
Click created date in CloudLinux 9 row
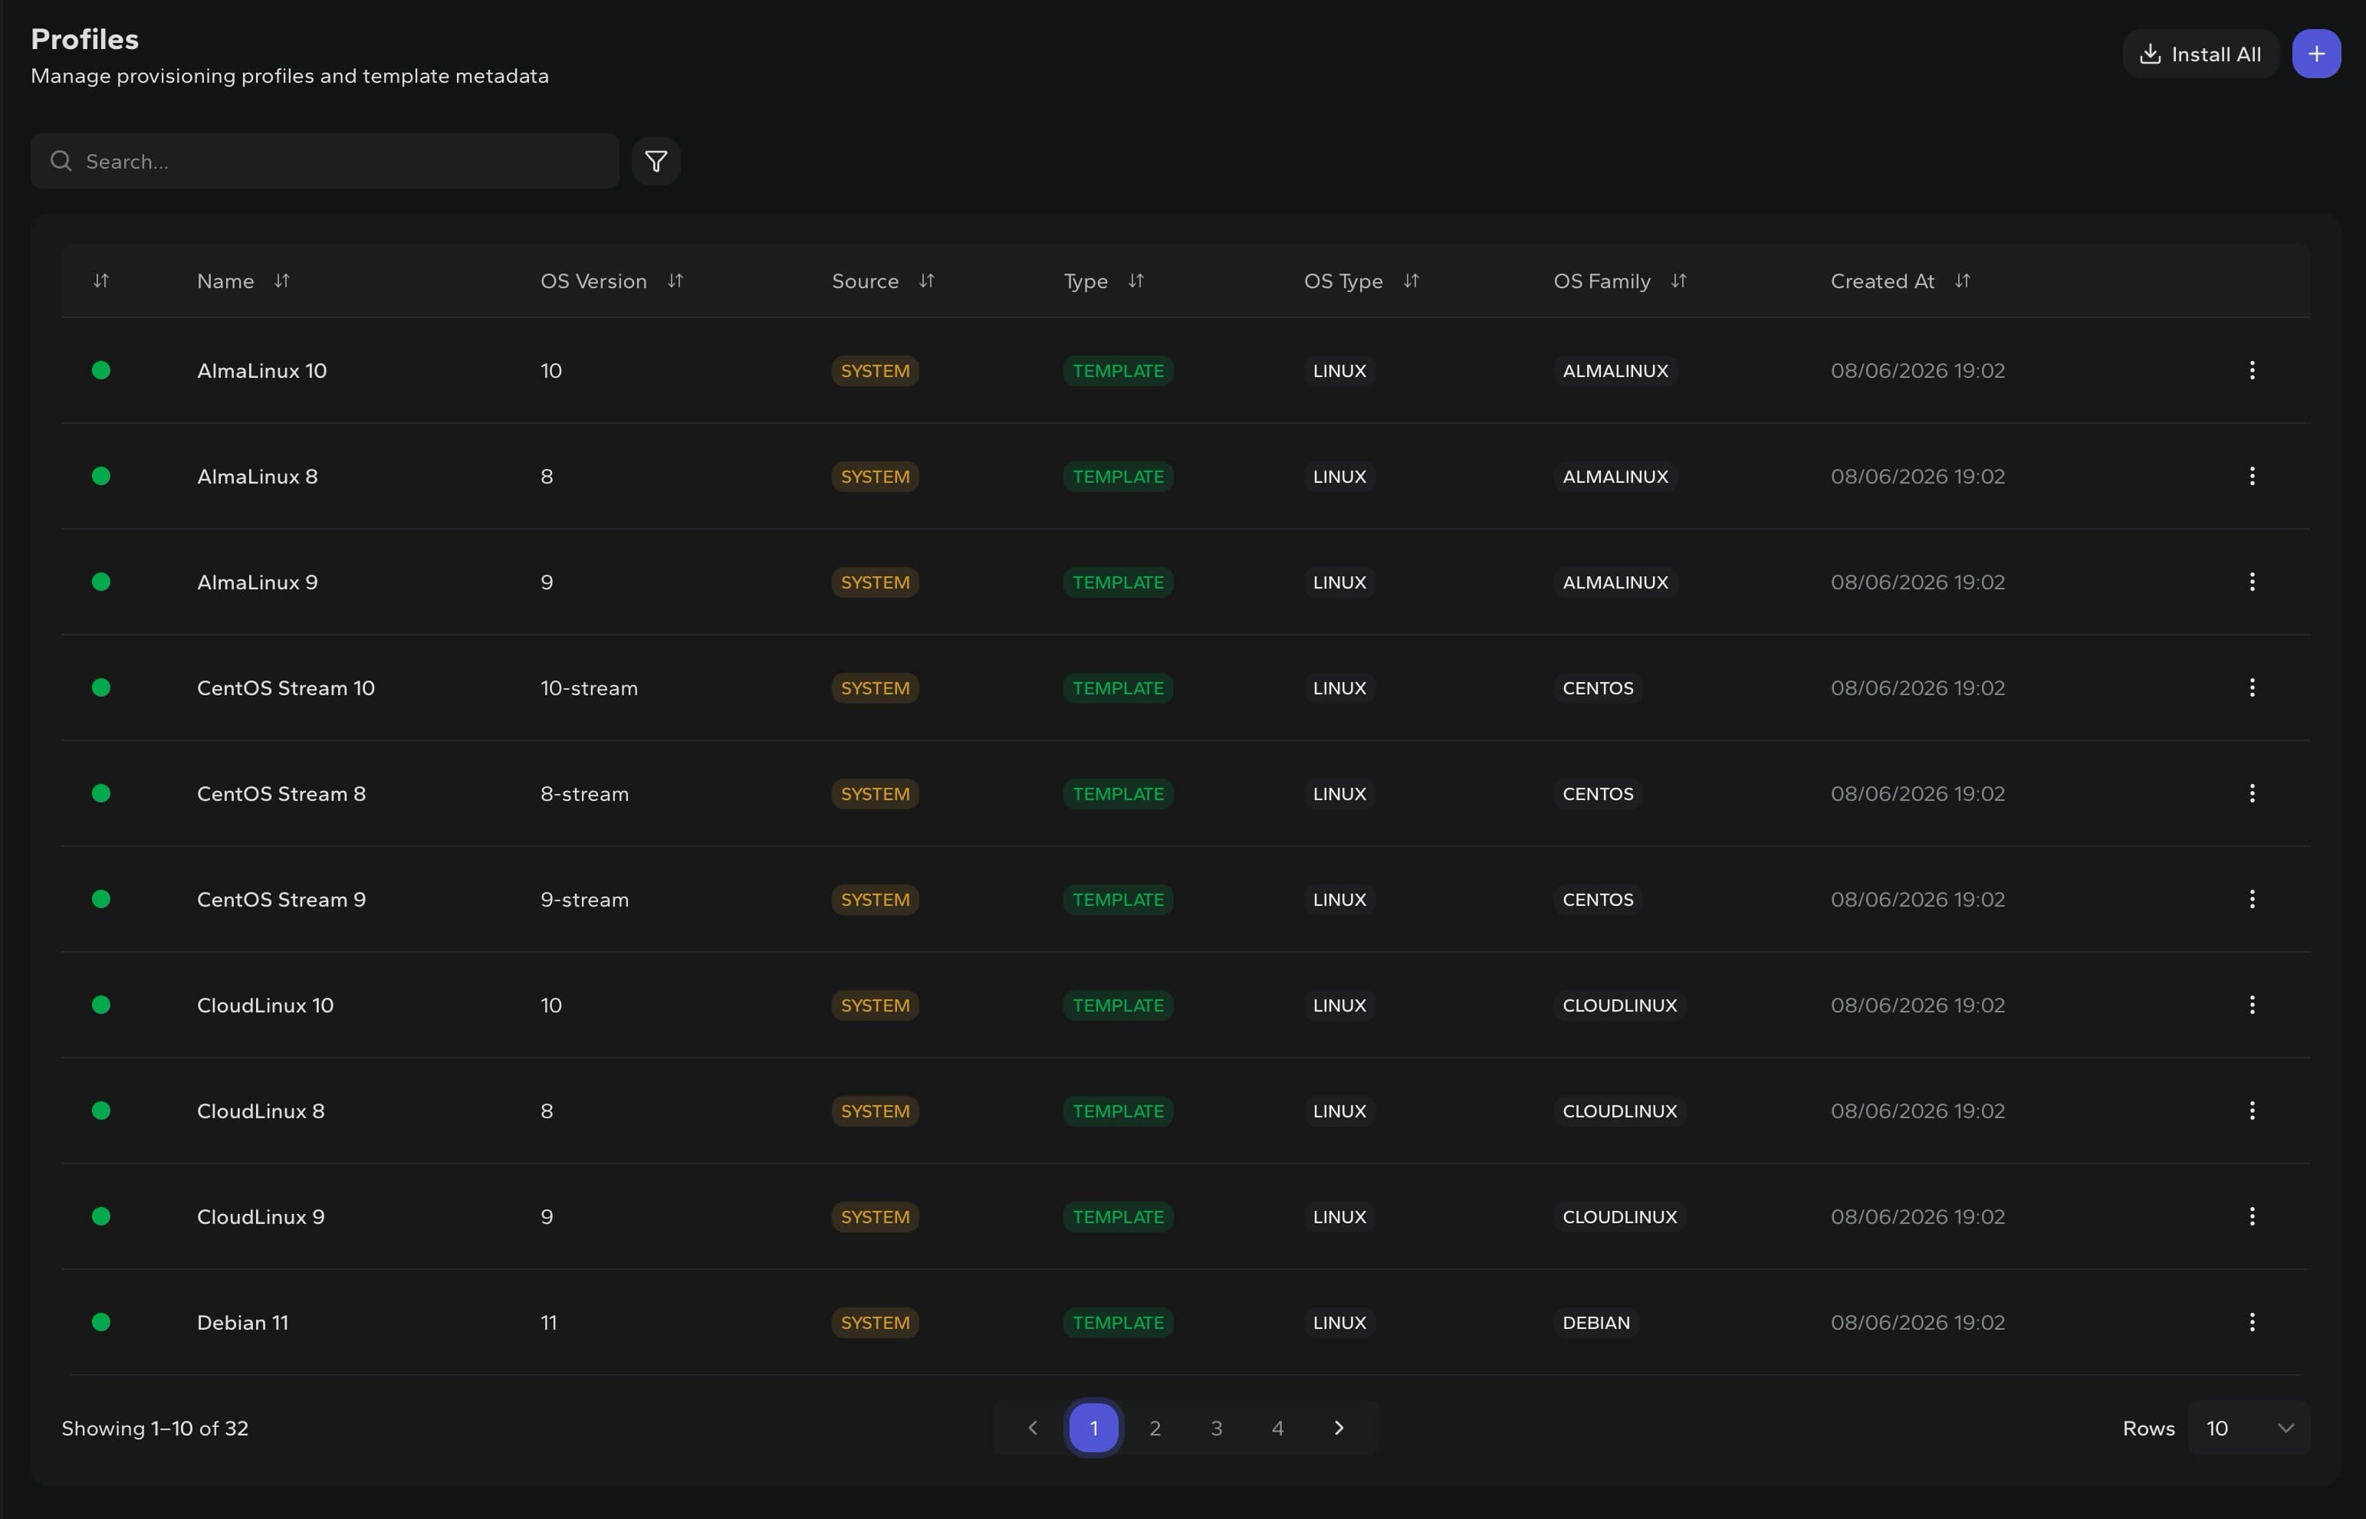pyautogui.click(x=1917, y=1216)
